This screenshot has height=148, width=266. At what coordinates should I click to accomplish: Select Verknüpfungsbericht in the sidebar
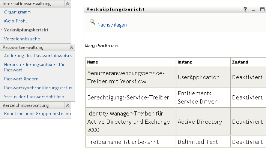[26, 30]
